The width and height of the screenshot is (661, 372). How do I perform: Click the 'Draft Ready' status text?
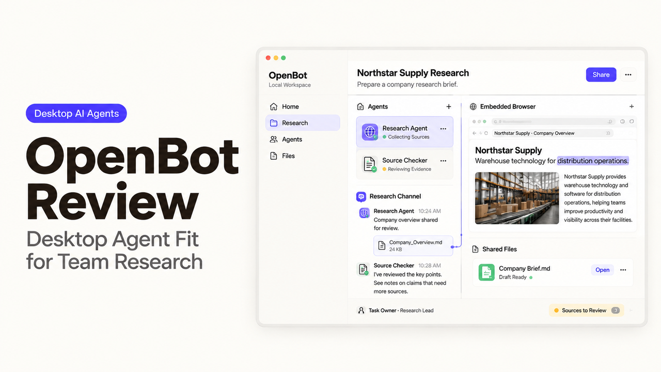513,277
